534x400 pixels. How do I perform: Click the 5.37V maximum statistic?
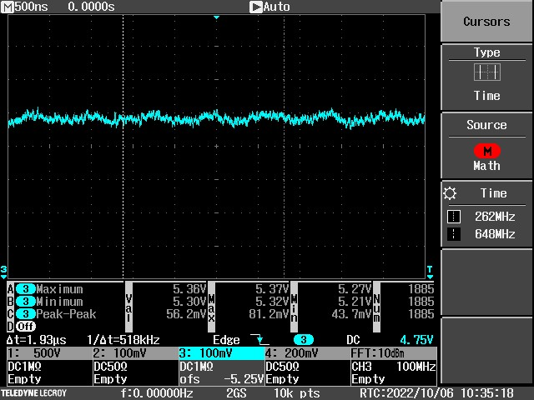click(272, 289)
